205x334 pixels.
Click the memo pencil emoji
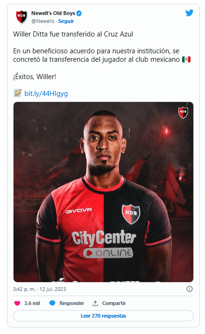click(x=18, y=93)
